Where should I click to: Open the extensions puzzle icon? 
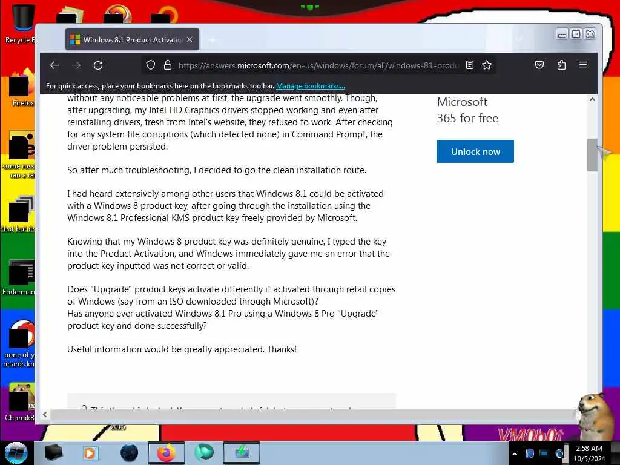(x=561, y=65)
